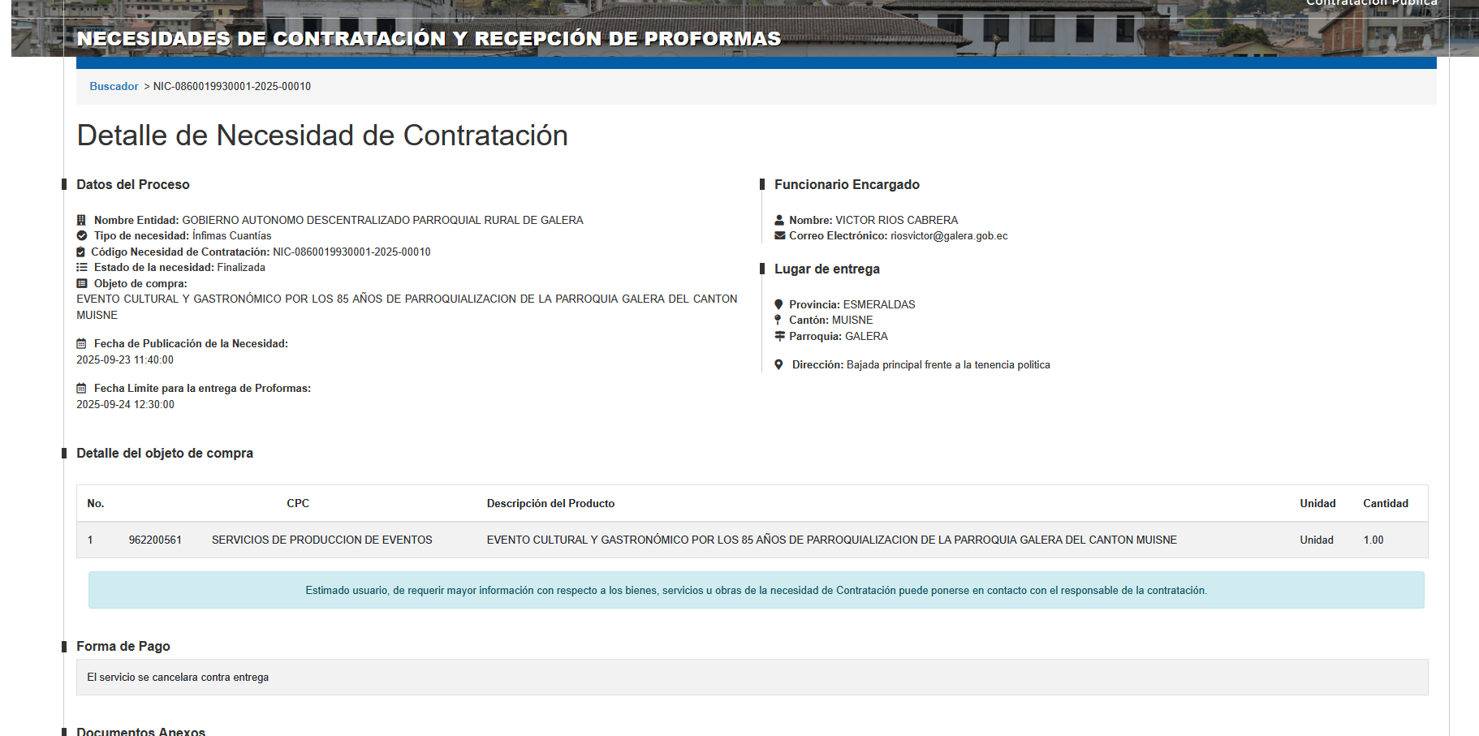
Task: Click the Forma de Pago text box
Action: 752,677
